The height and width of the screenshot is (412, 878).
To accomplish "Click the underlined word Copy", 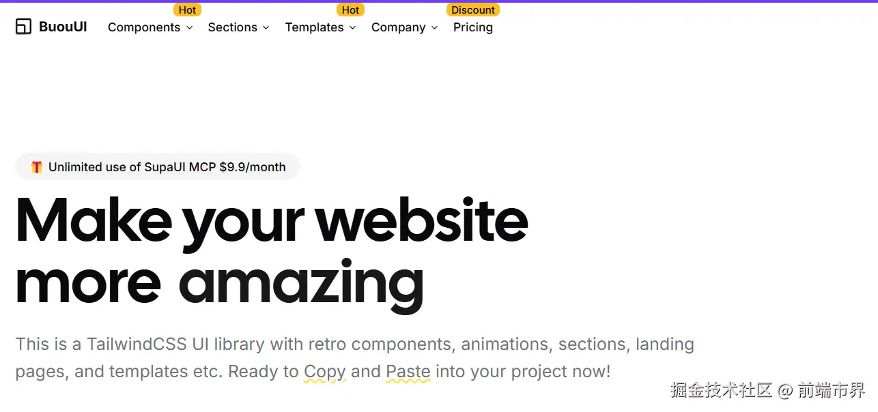I will pos(325,372).
